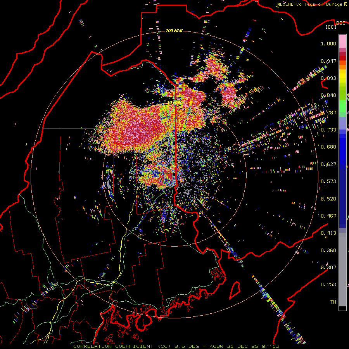Select the TH threshold label
Image resolution: width=349 pixels, height=349 pixels.
(x=333, y=302)
